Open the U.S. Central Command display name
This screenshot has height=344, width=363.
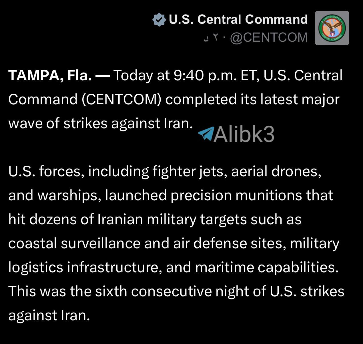238,19
